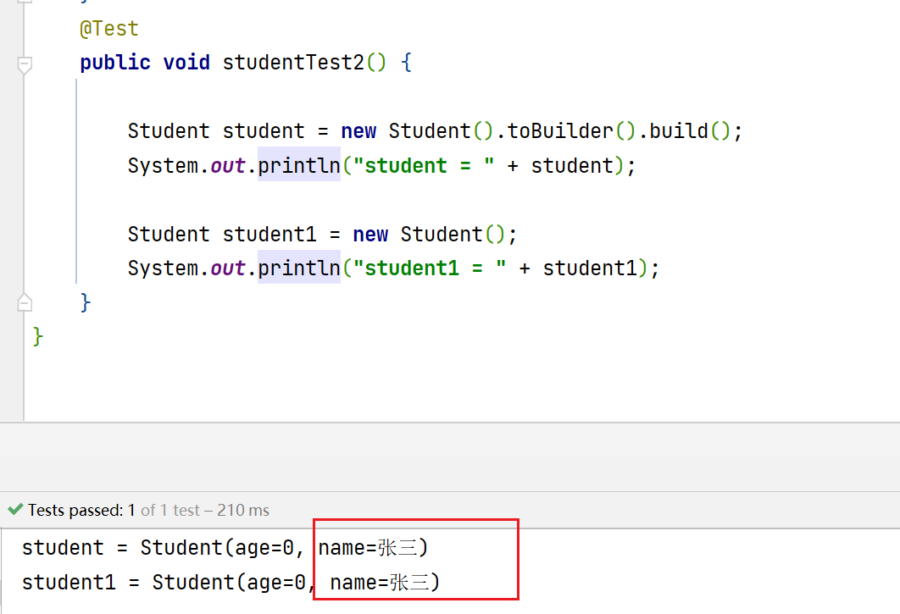Click the 'void' return type keyword

tap(186, 63)
